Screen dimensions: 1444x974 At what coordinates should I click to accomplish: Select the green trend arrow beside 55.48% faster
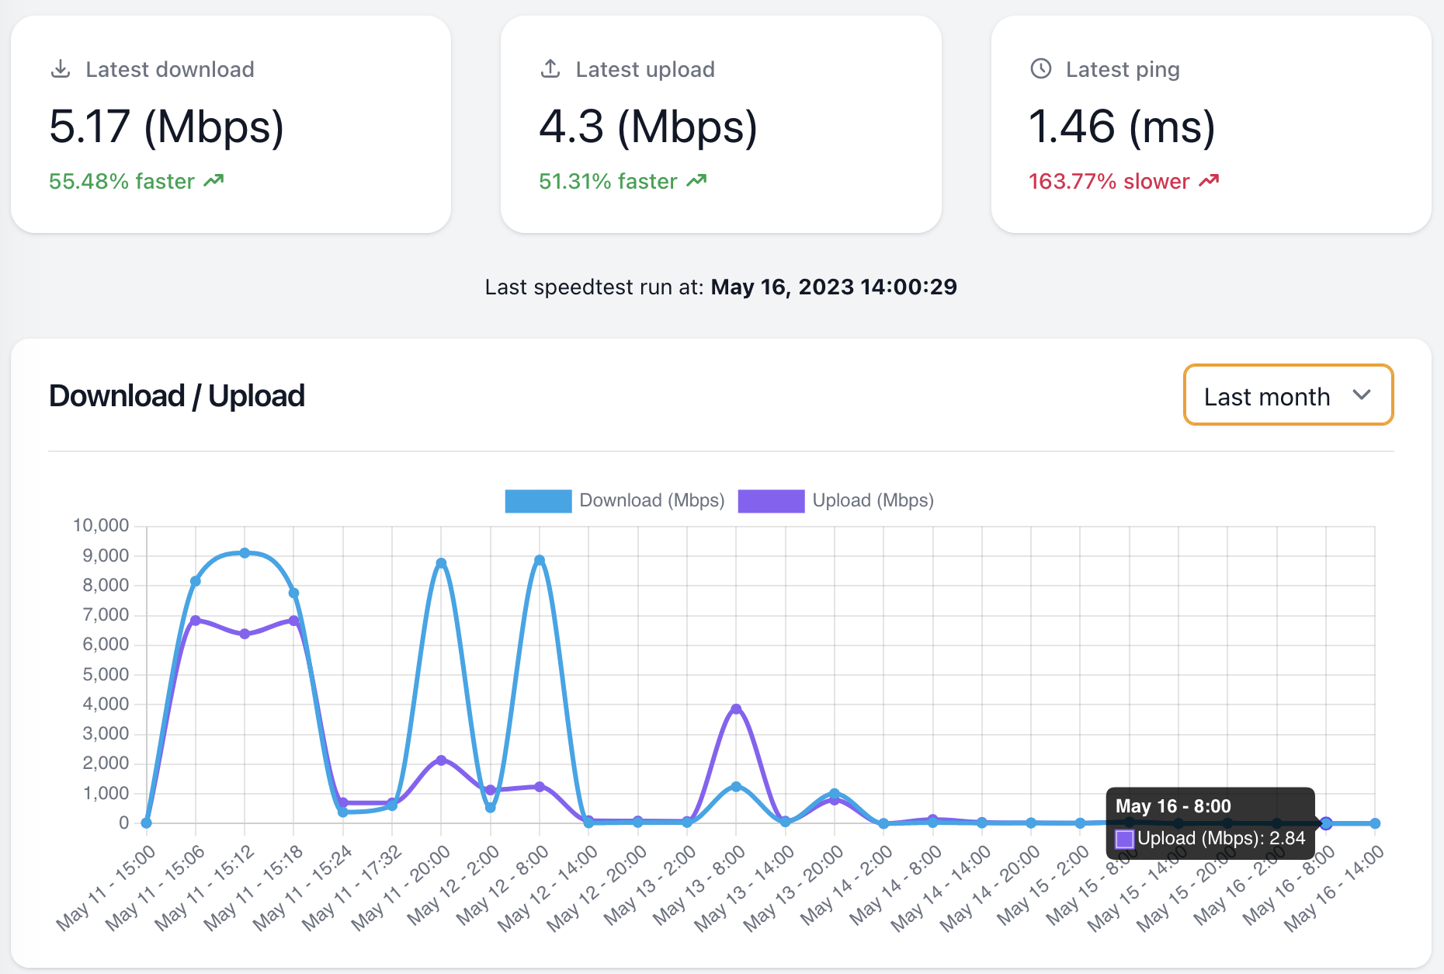[x=213, y=179]
